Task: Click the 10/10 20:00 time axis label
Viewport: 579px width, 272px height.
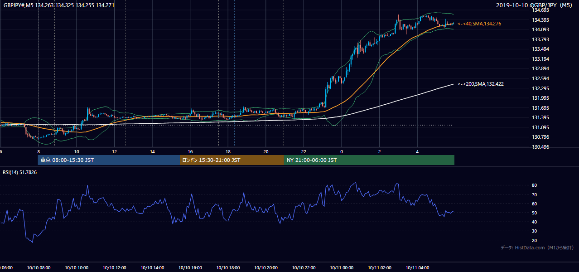Action: (x=266, y=268)
